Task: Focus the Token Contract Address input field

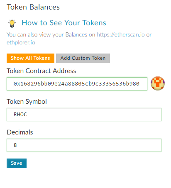Action: click(x=77, y=84)
